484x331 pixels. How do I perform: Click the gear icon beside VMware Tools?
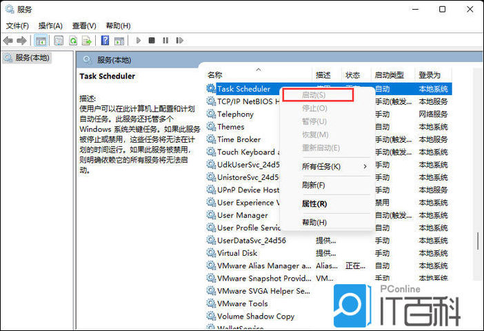[x=211, y=303]
